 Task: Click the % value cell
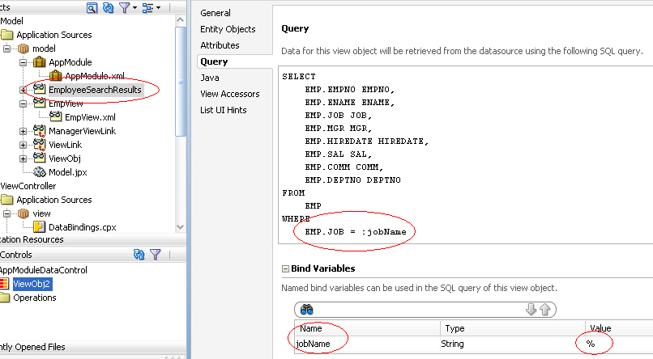(619, 344)
